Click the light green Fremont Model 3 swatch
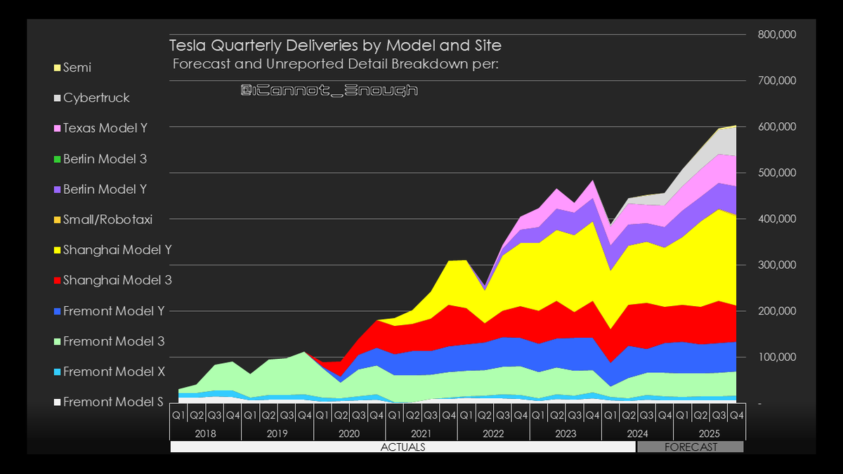Screen dimensions: 843x474 [x=57, y=341]
